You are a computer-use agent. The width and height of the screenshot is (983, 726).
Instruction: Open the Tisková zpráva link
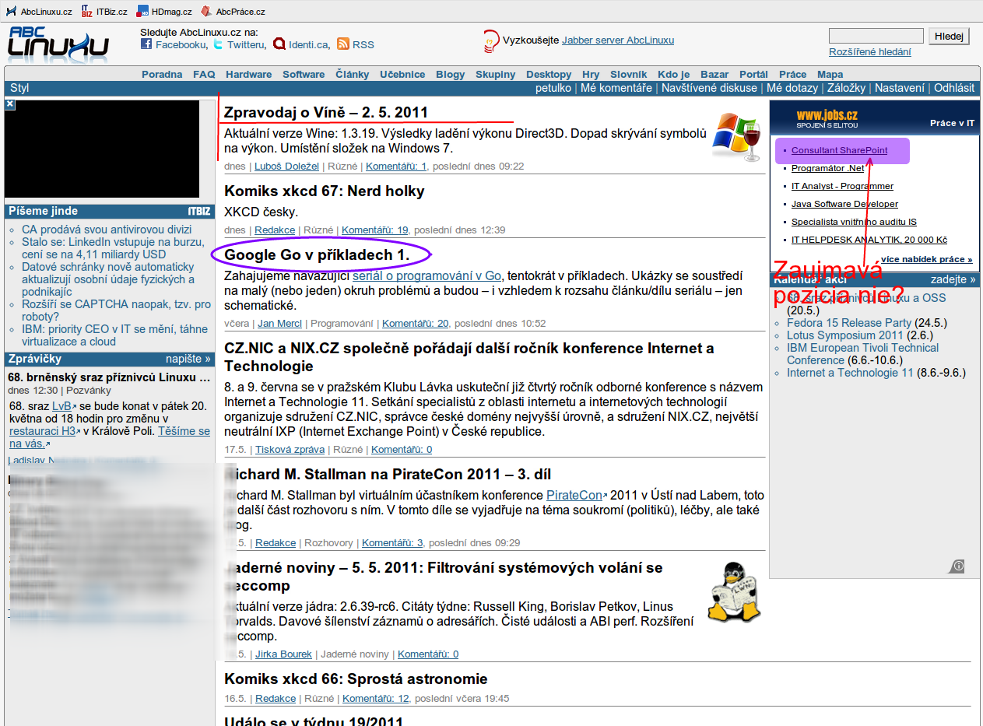[290, 449]
